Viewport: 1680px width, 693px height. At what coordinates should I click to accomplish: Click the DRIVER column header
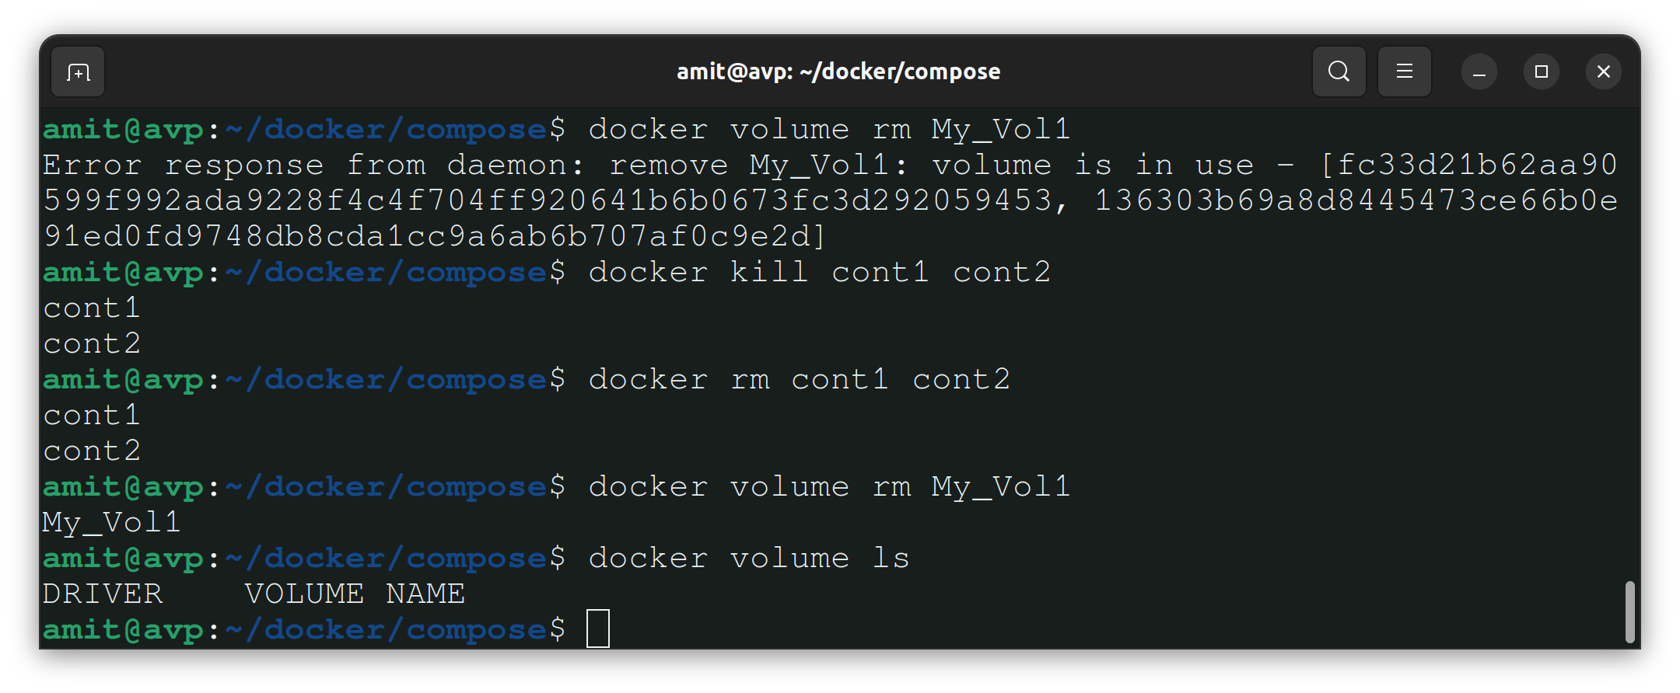pyautogui.click(x=103, y=594)
